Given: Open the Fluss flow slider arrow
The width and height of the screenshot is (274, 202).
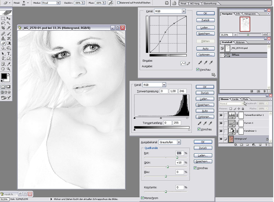Looking at the screenshot, I should [x=104, y=3].
